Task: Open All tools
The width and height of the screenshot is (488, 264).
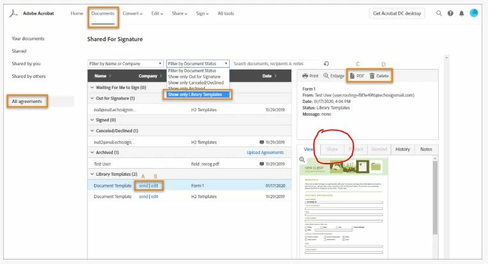Action: 225,13
